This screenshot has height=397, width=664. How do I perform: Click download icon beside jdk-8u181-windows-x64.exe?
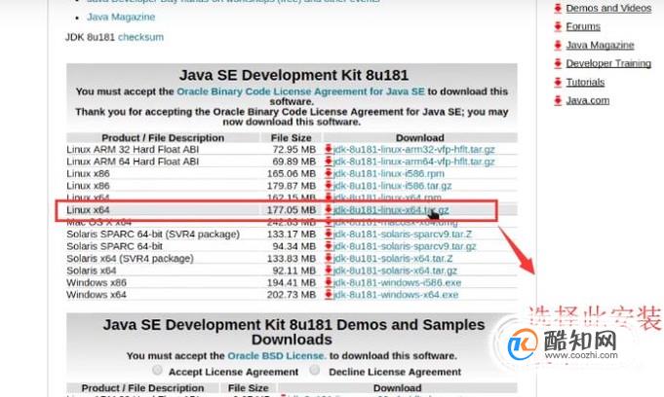click(329, 295)
